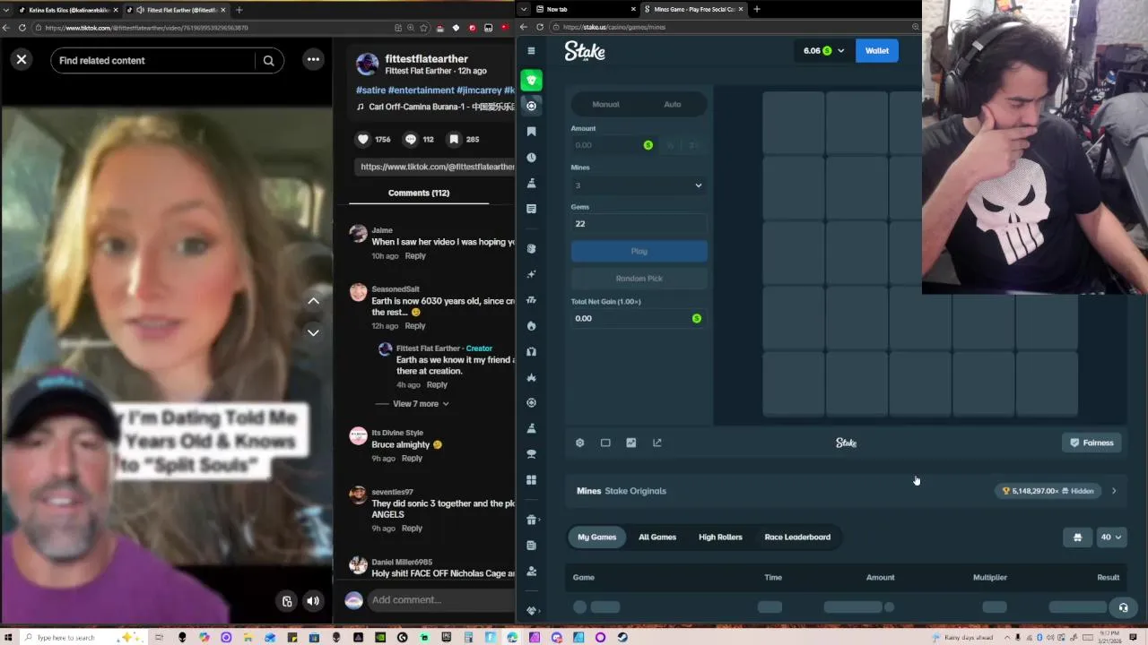Go to previous video with up chevron

[x=313, y=301]
